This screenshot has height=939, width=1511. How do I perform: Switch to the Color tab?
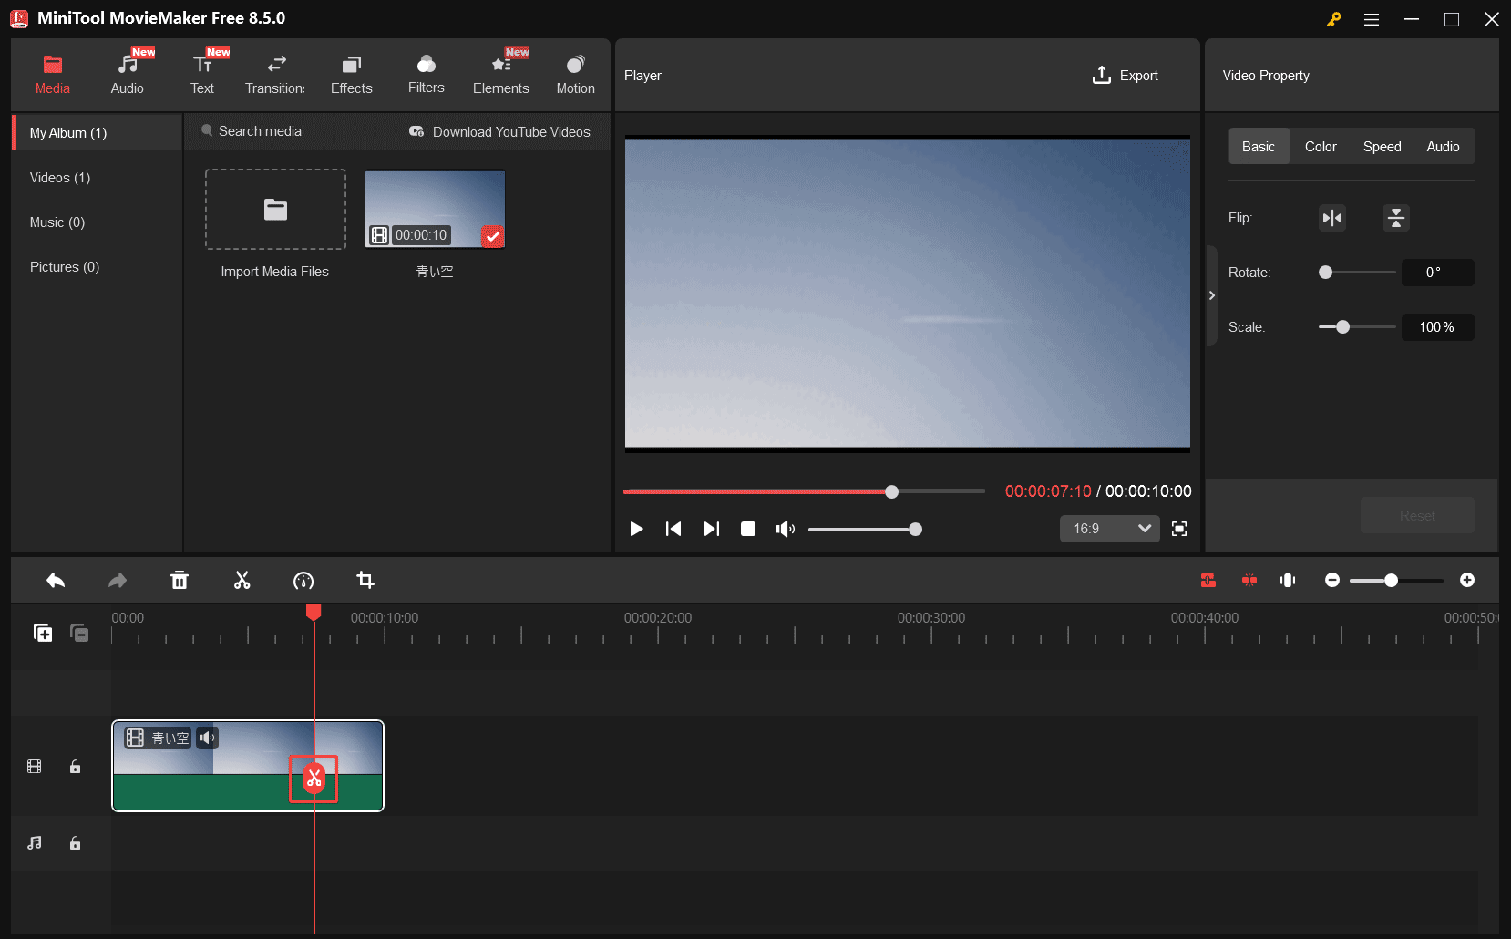[x=1320, y=146]
